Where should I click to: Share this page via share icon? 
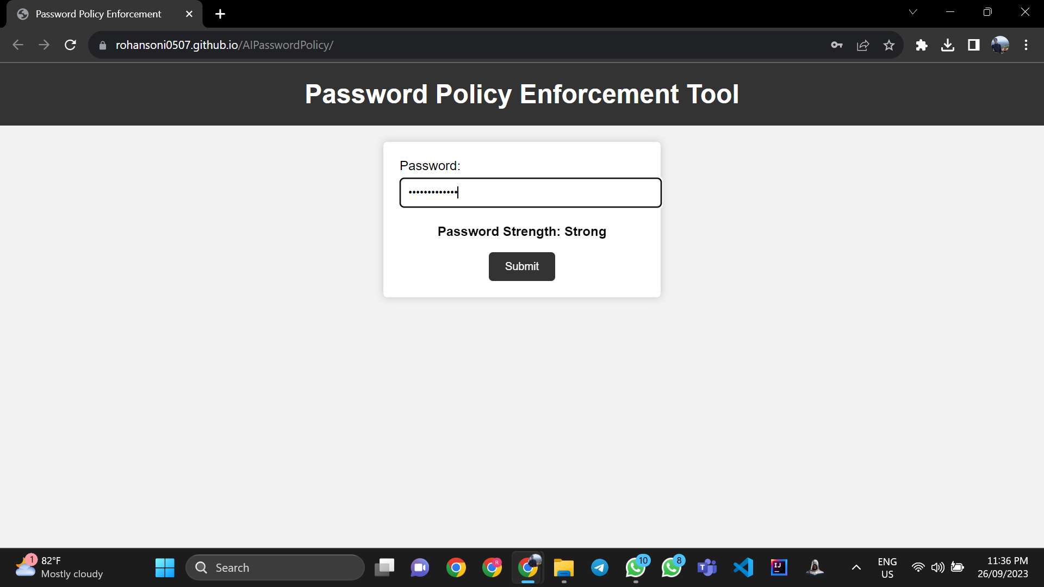click(x=863, y=45)
